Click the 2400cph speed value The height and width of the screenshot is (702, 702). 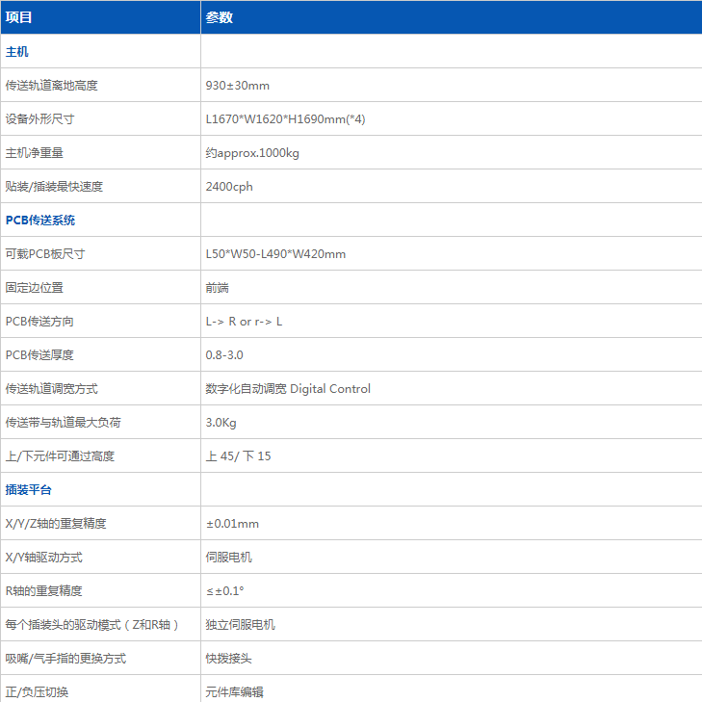[229, 187]
